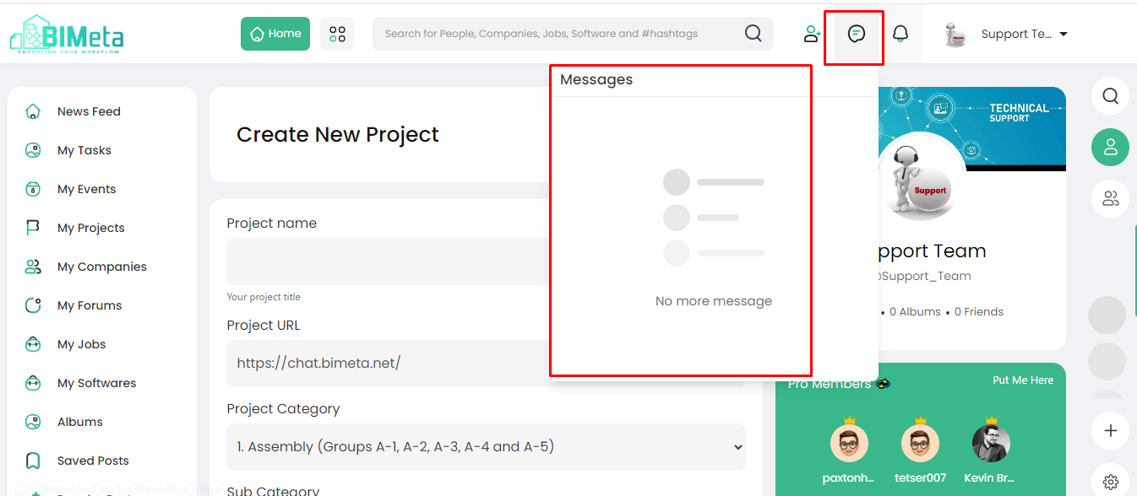The image size is (1137, 496).
Task: Click the BIMeta logo
Action: [x=68, y=34]
